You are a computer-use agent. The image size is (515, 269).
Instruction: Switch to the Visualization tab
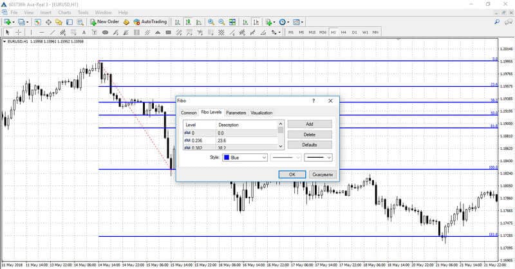[261, 113]
